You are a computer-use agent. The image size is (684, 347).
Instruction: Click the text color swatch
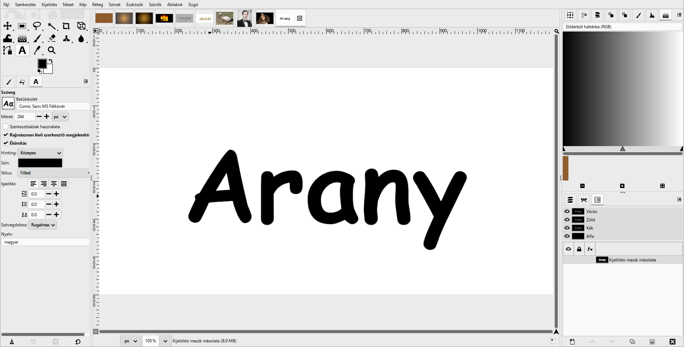click(x=40, y=163)
